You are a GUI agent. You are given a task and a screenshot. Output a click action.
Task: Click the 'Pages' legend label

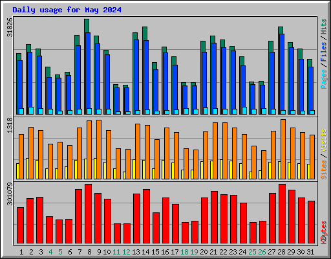pos(324,79)
